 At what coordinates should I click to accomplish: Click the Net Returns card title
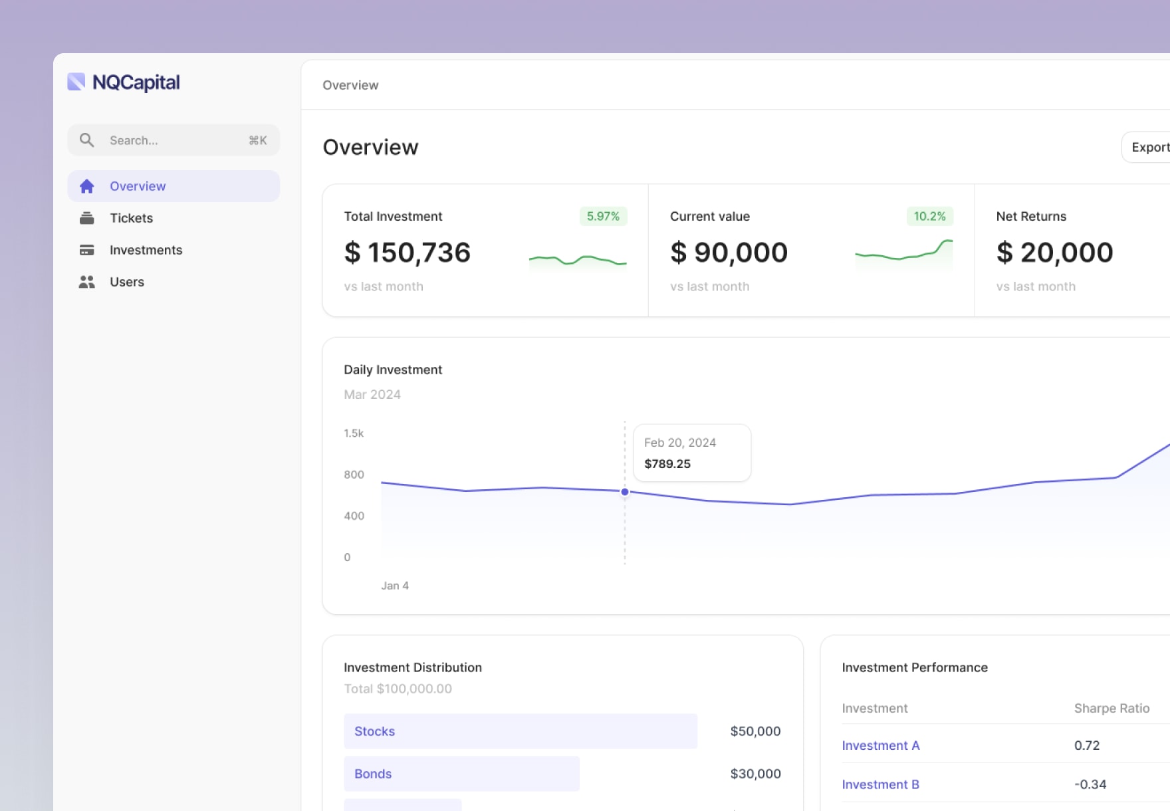tap(1031, 216)
